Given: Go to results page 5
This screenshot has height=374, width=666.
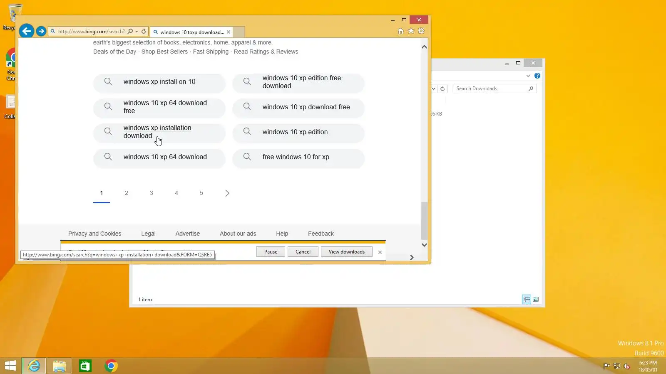Looking at the screenshot, I should coord(201,193).
